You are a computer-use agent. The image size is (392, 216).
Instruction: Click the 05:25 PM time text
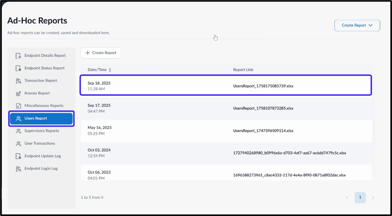96,134
